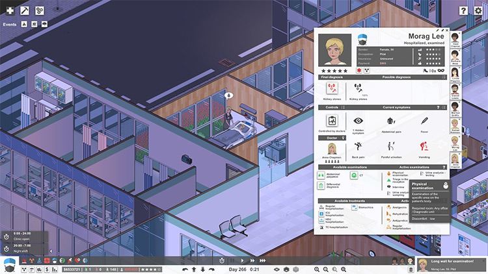
Task: Switch to top character tab in side strip
Action: pos(455,40)
